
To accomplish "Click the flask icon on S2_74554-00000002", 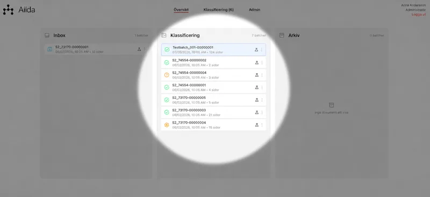I will 257,62.
